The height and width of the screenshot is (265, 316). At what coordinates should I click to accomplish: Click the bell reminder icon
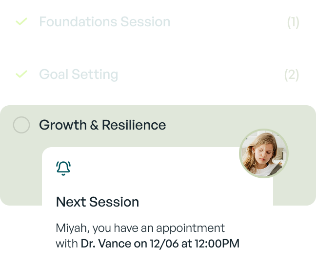(x=63, y=169)
